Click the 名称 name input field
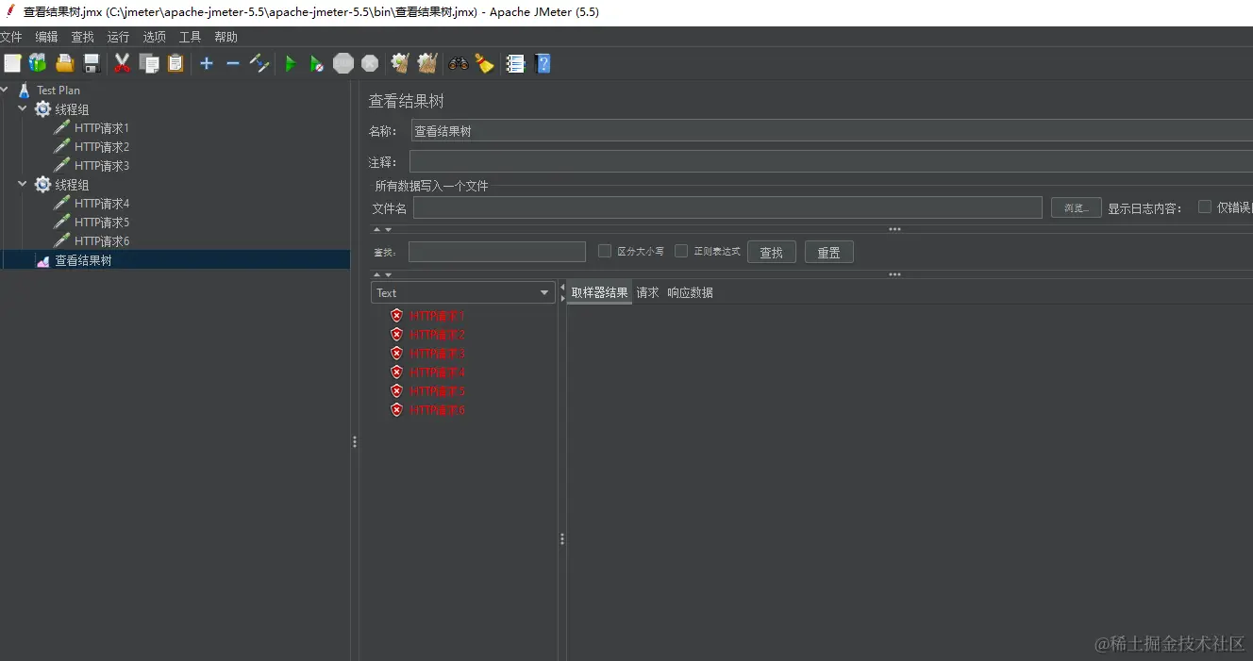 pyautogui.click(x=832, y=131)
